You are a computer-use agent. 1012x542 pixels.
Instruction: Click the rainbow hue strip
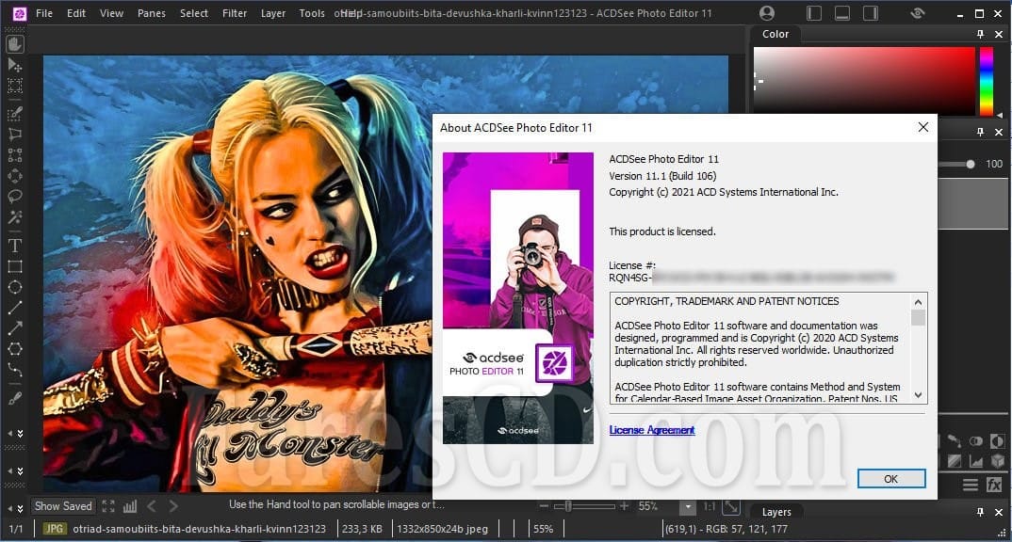(x=987, y=82)
